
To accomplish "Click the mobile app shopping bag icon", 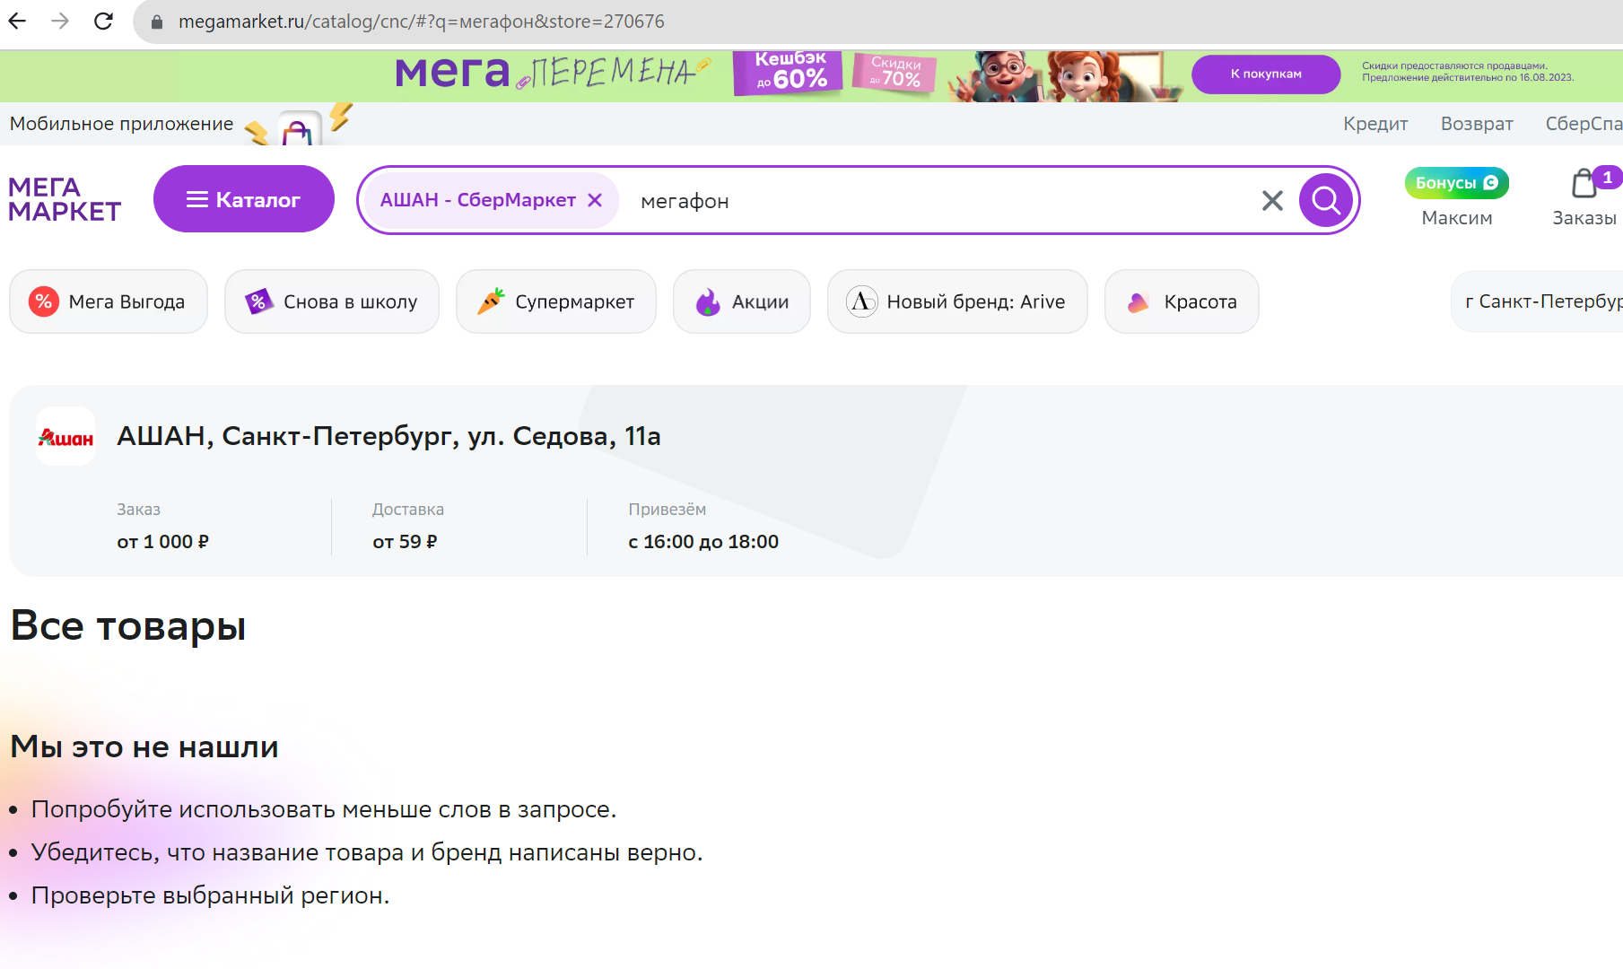I will point(298,130).
